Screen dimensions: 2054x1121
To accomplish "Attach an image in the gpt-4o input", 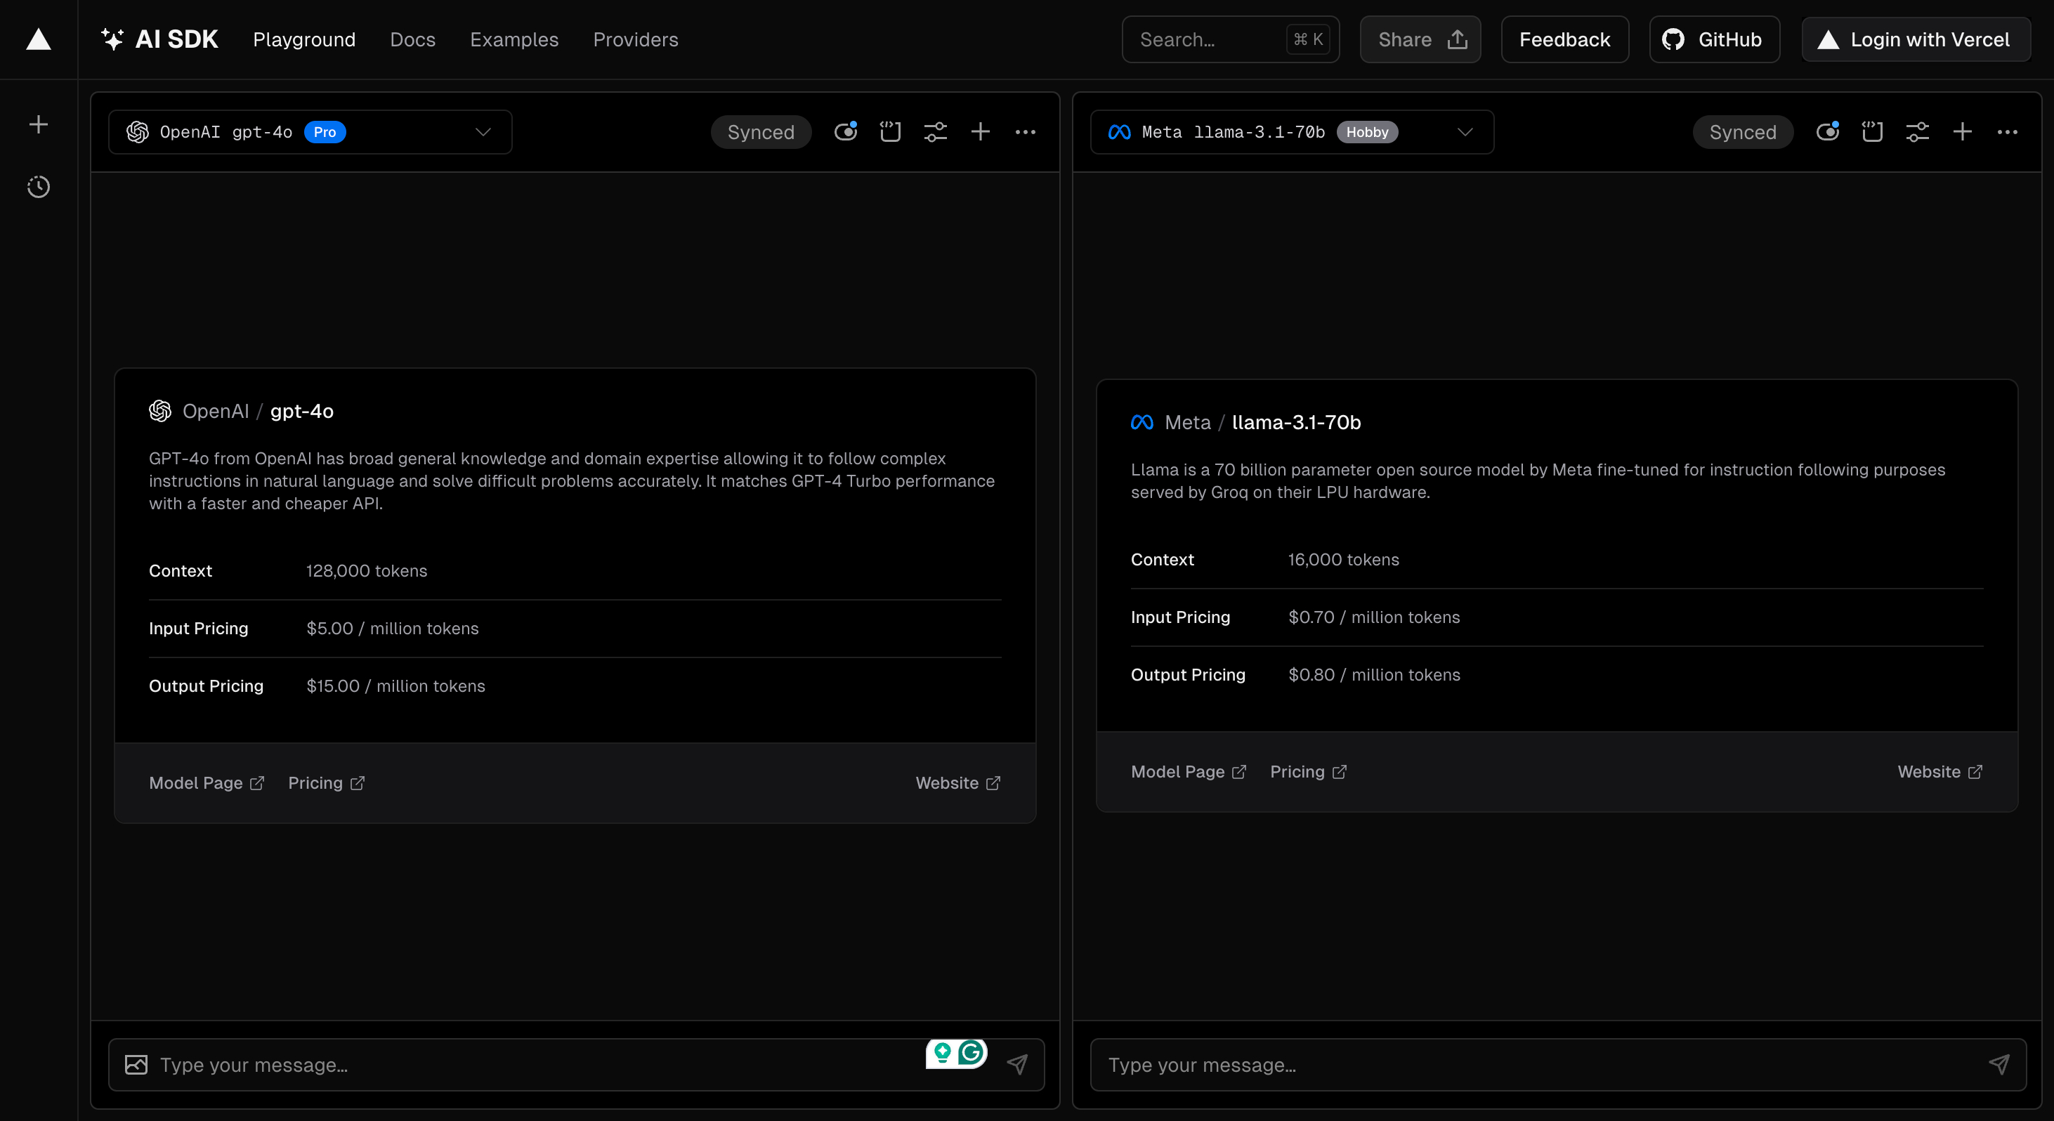I will pyautogui.click(x=136, y=1064).
